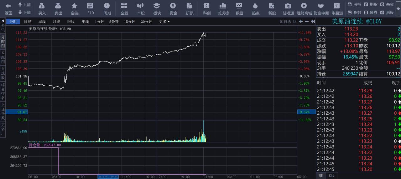The height and width of the screenshot is (179, 401).
Task: Select the 5分钟 five-minute chart
Action: pyautogui.click(x=114, y=22)
